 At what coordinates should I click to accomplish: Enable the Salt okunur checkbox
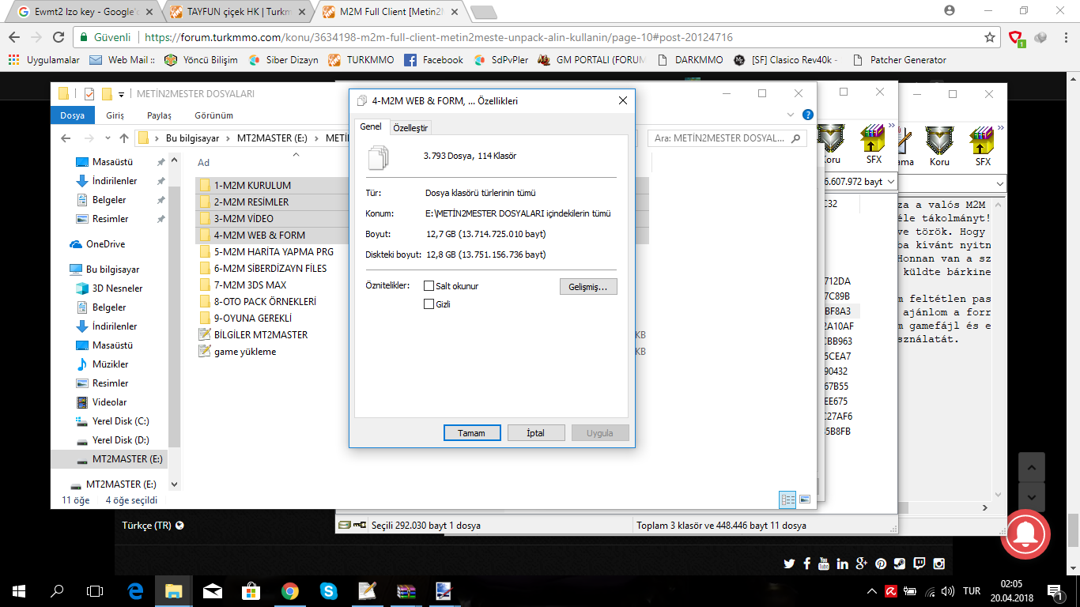[429, 286]
